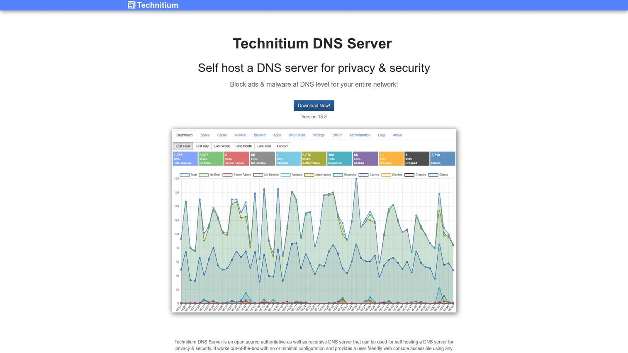Click the 'Technitium DNS Server' heading
The width and height of the screenshot is (628, 353).
click(x=312, y=43)
